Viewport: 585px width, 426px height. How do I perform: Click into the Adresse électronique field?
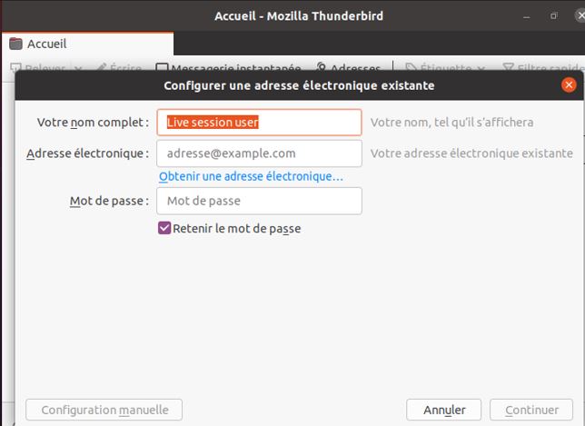click(x=259, y=154)
